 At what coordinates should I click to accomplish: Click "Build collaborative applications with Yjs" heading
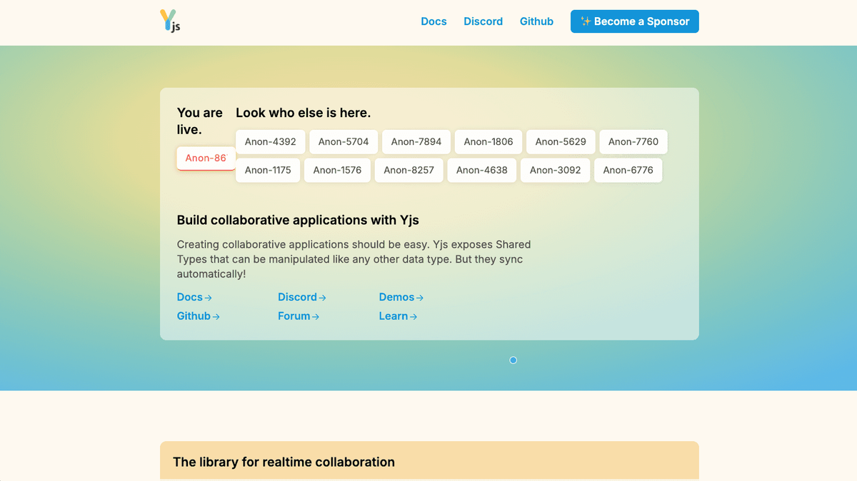[298, 220]
